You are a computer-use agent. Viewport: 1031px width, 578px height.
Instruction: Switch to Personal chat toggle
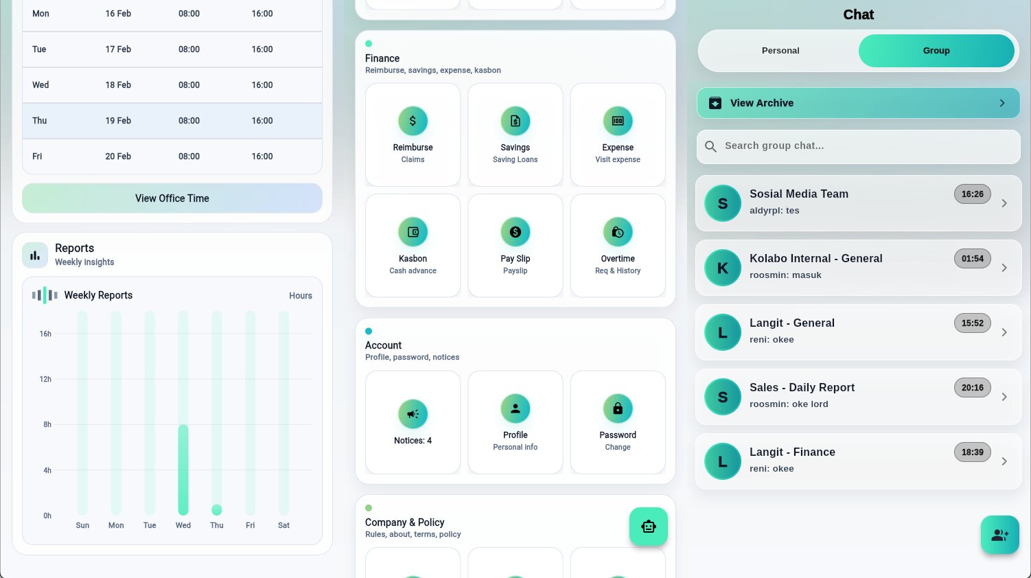tap(780, 51)
